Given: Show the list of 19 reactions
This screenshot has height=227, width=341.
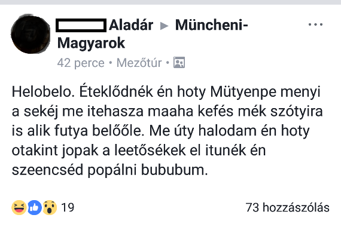Looking at the screenshot, I should pos(68,207).
